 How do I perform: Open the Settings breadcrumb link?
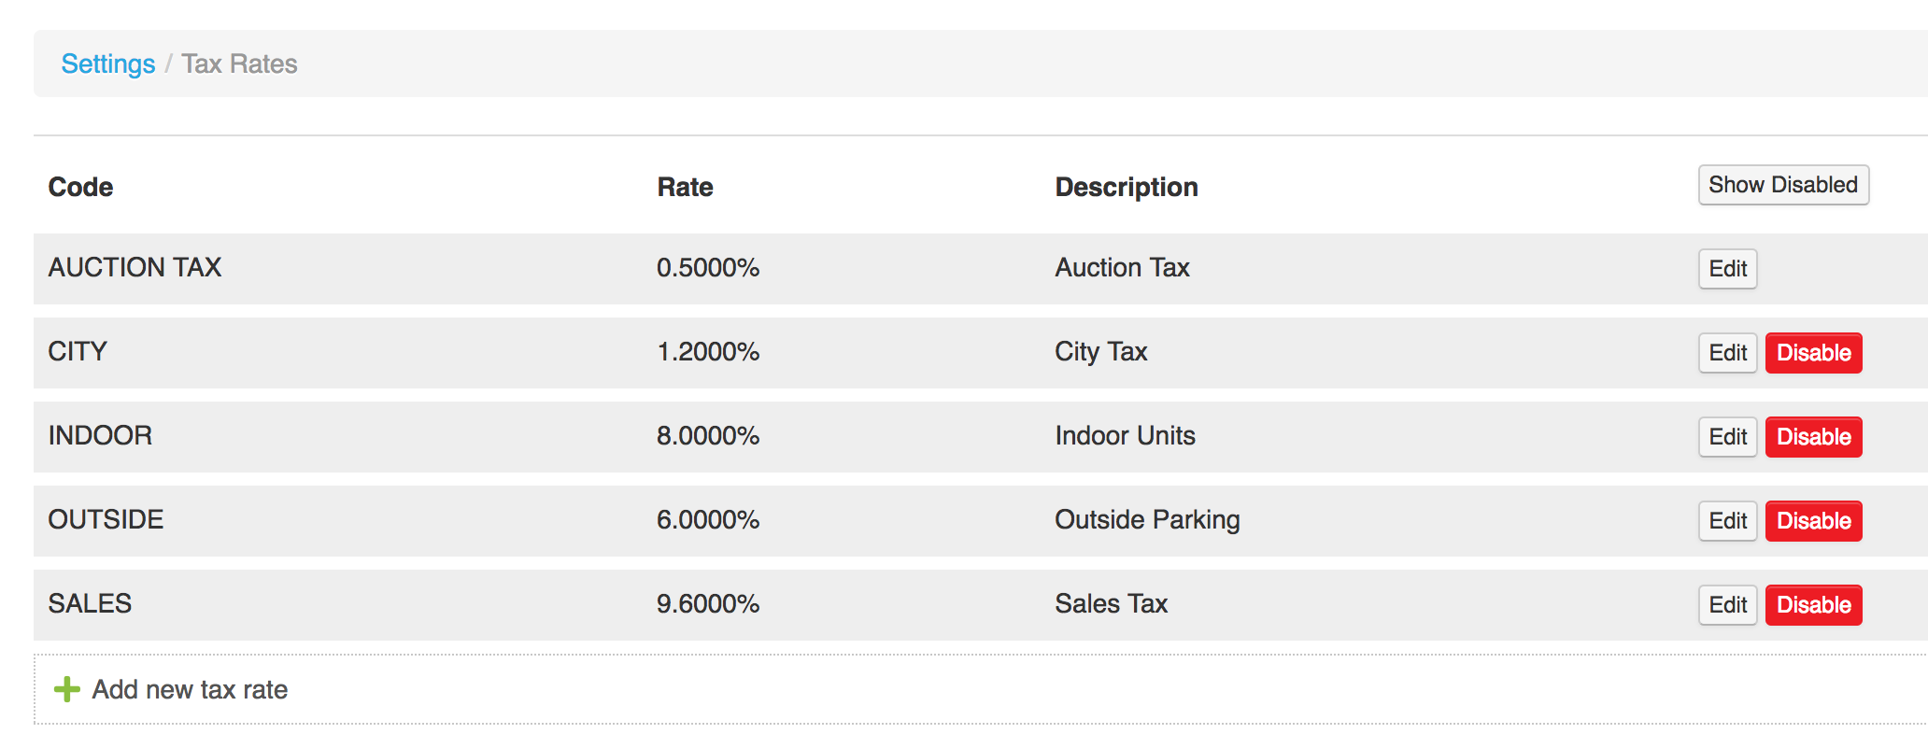(107, 64)
